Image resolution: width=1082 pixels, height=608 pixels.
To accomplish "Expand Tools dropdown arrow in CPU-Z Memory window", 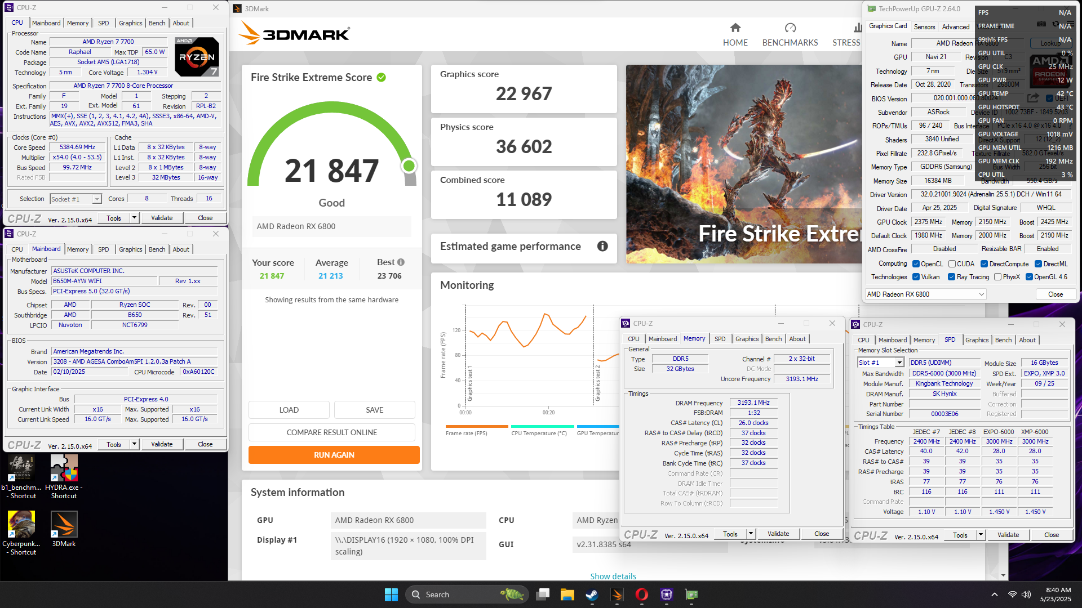I will point(751,534).
